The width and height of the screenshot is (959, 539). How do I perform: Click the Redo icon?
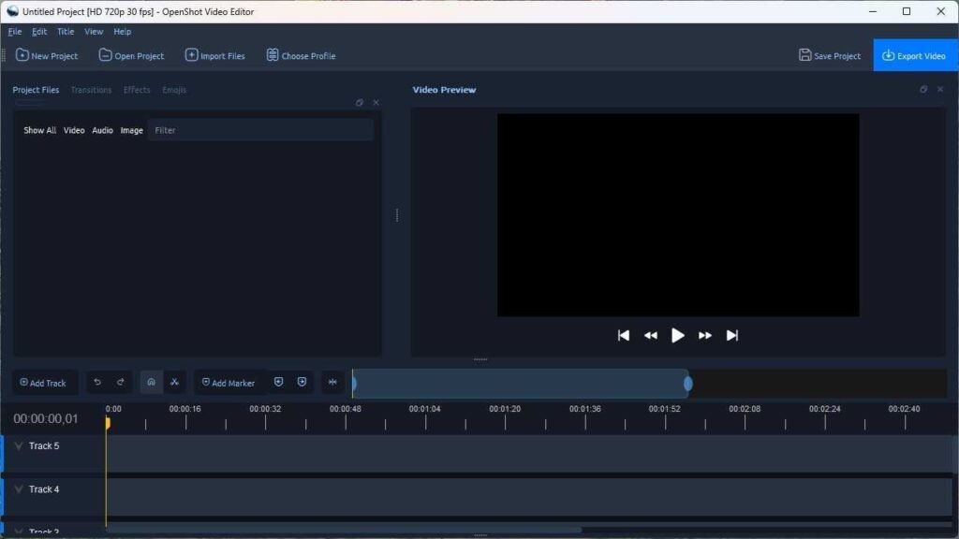pyautogui.click(x=120, y=382)
